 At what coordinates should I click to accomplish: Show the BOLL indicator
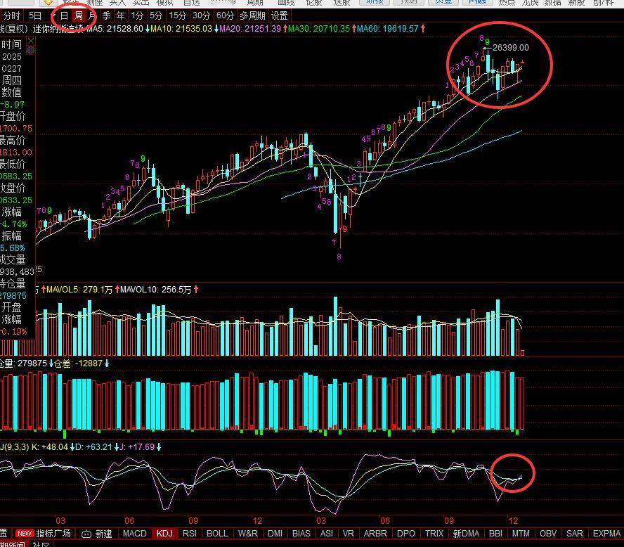[x=217, y=534]
